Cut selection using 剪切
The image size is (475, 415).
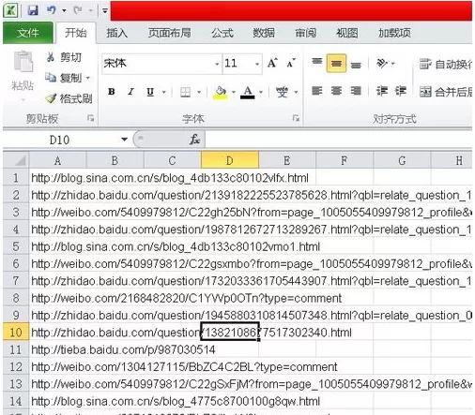click(64, 57)
